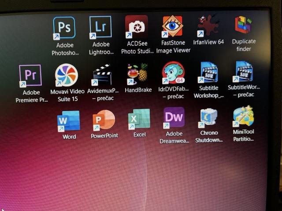Launch the Adobe Lightroom shortcut icon
The height and width of the screenshot is (211, 282).
100,27
